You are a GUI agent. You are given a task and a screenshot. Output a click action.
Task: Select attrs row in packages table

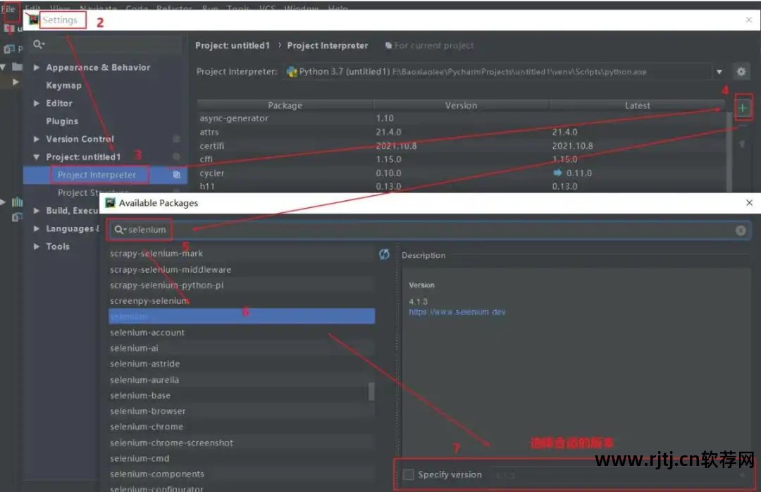coord(461,132)
